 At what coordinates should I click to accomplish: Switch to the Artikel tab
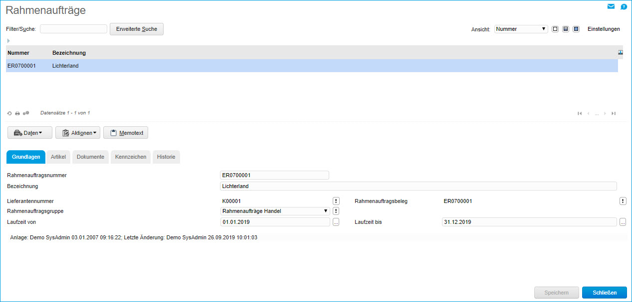[58, 157]
